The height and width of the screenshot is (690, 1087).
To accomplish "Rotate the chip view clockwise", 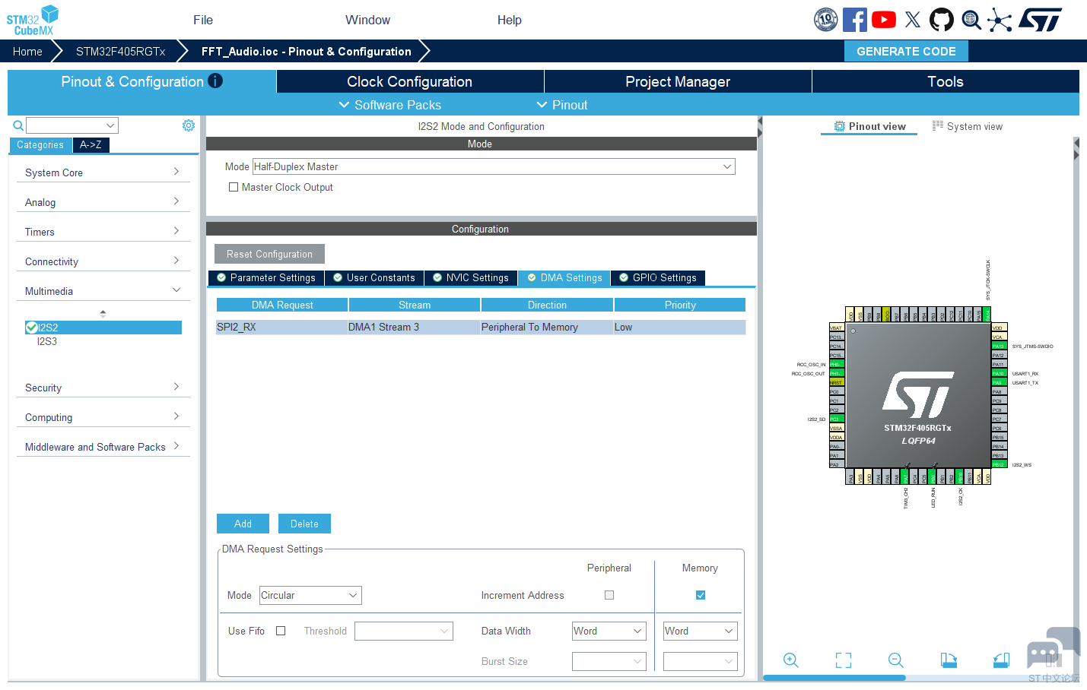I will coord(949,660).
